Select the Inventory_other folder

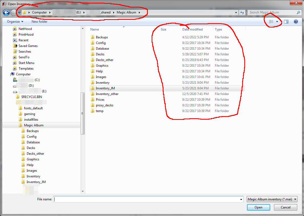[x=107, y=94]
